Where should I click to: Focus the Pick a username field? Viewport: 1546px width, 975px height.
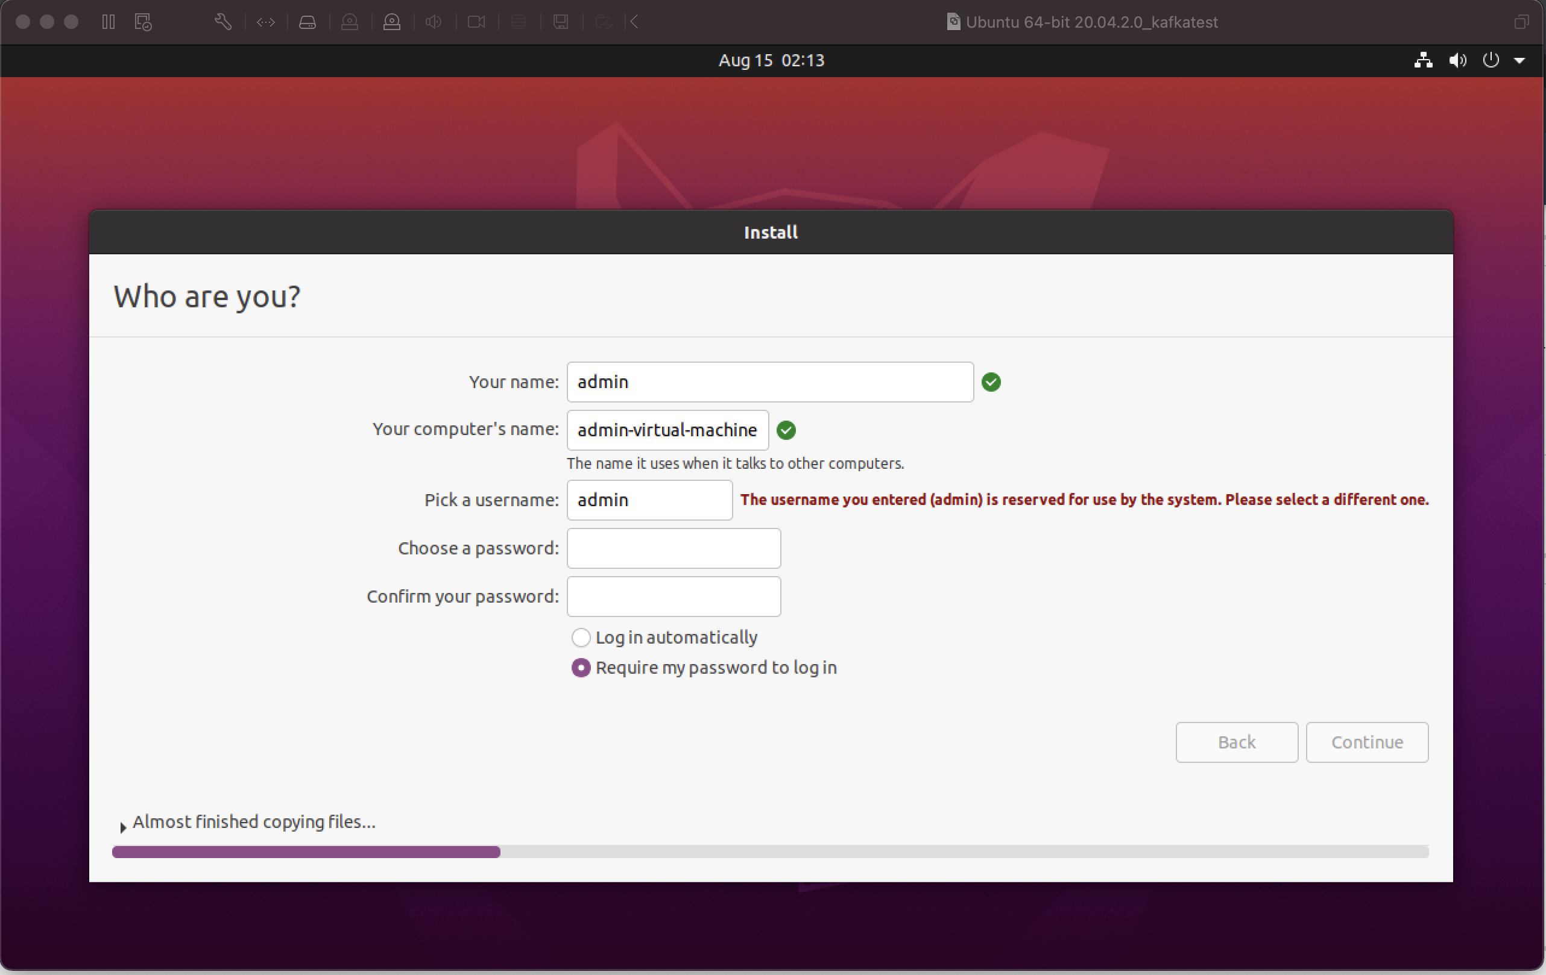click(649, 500)
